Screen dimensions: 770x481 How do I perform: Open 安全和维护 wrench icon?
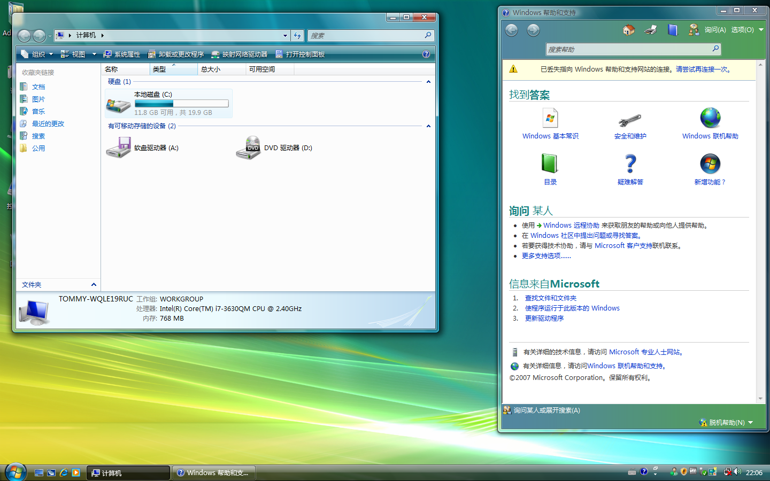[630, 120]
